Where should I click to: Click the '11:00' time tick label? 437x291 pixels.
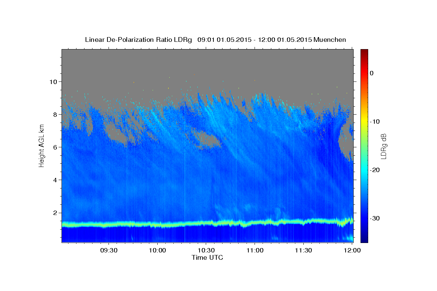click(x=255, y=251)
